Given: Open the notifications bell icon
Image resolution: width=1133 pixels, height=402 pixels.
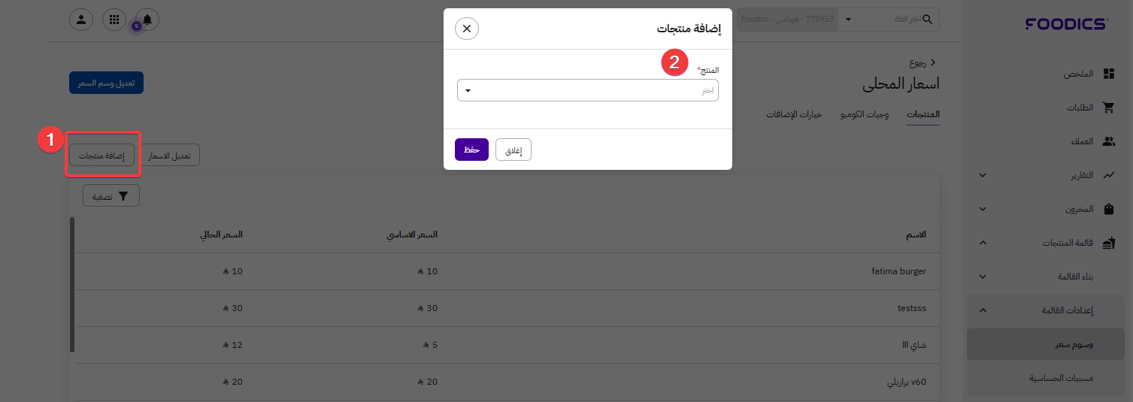Looking at the screenshot, I should point(147,20).
